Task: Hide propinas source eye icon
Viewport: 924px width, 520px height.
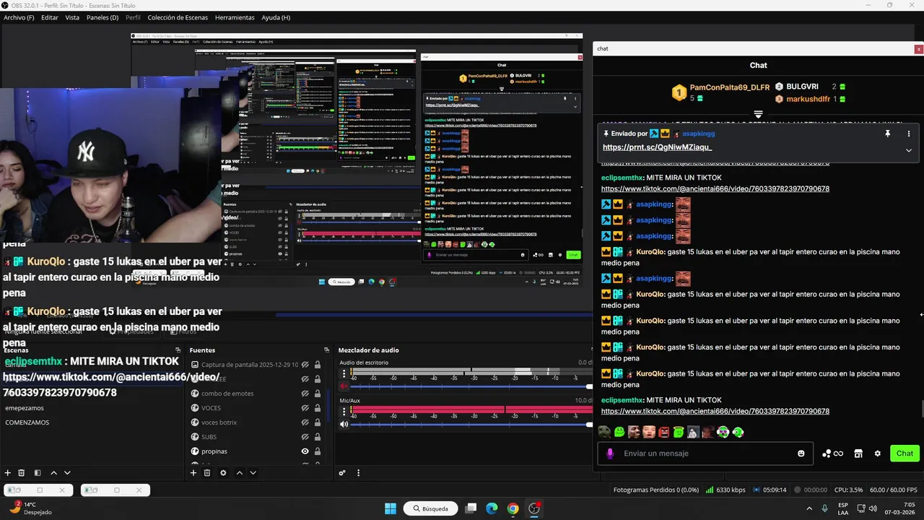Action: coord(305,451)
